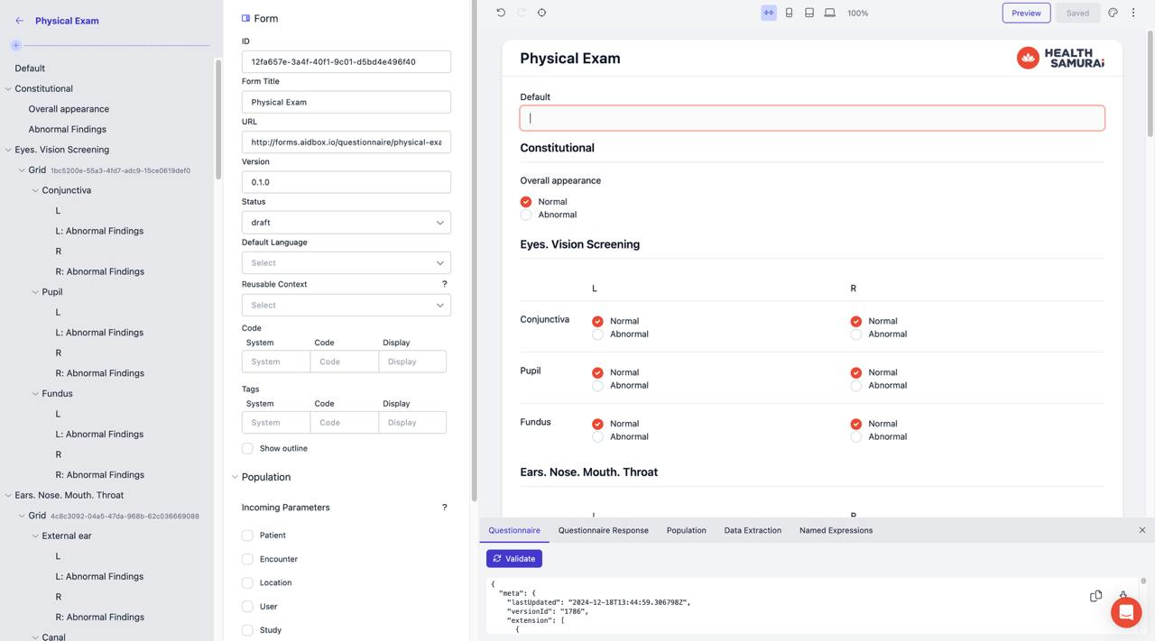Select the mobile phone preview icon
The height and width of the screenshot is (641, 1155).
[x=788, y=12]
